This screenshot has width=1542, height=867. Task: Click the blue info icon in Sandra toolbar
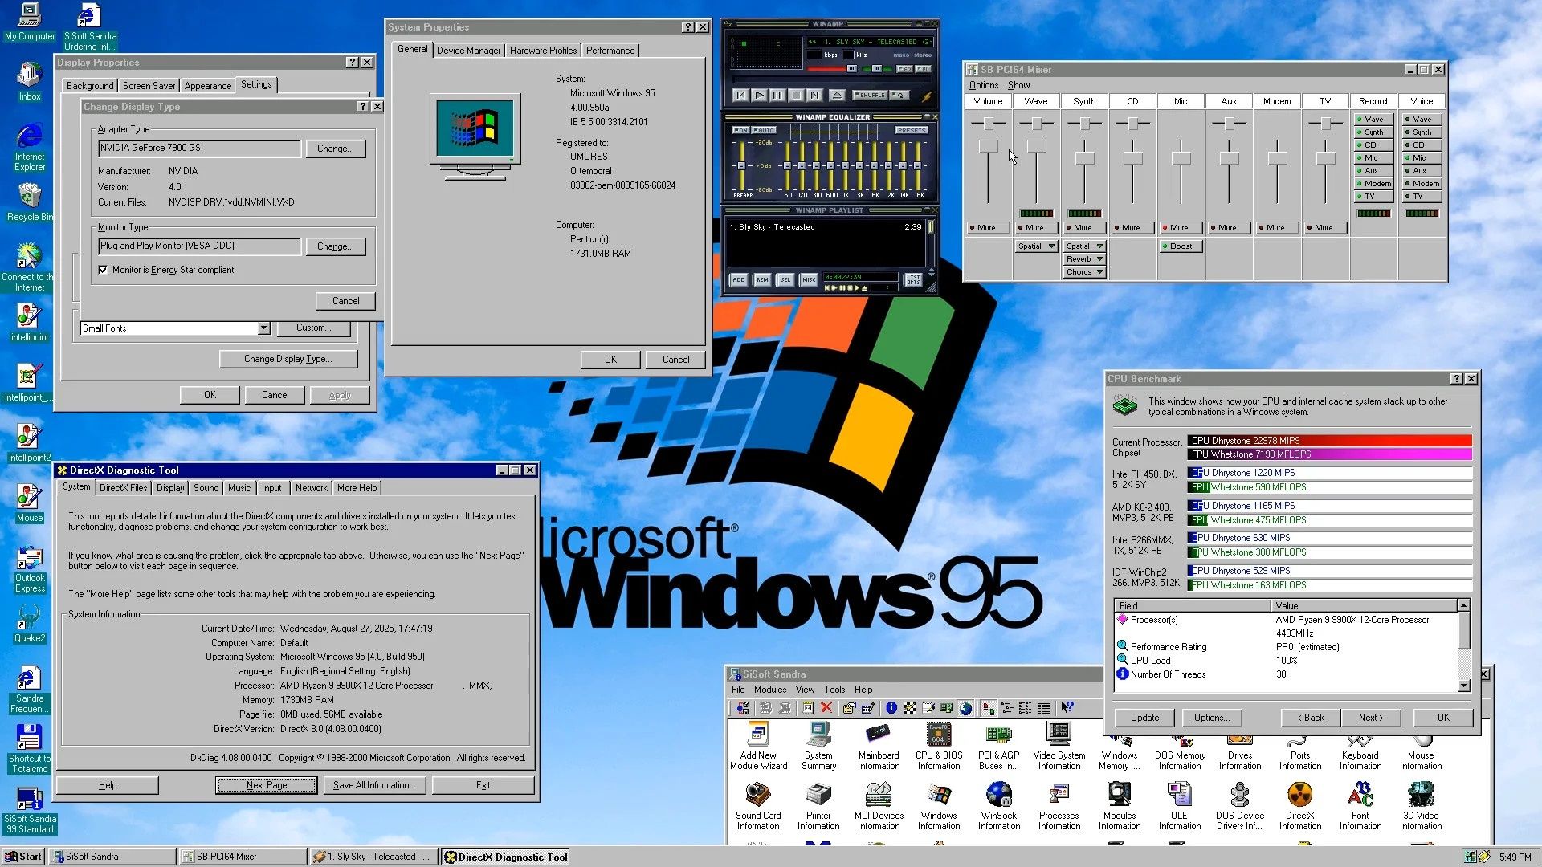point(891,707)
